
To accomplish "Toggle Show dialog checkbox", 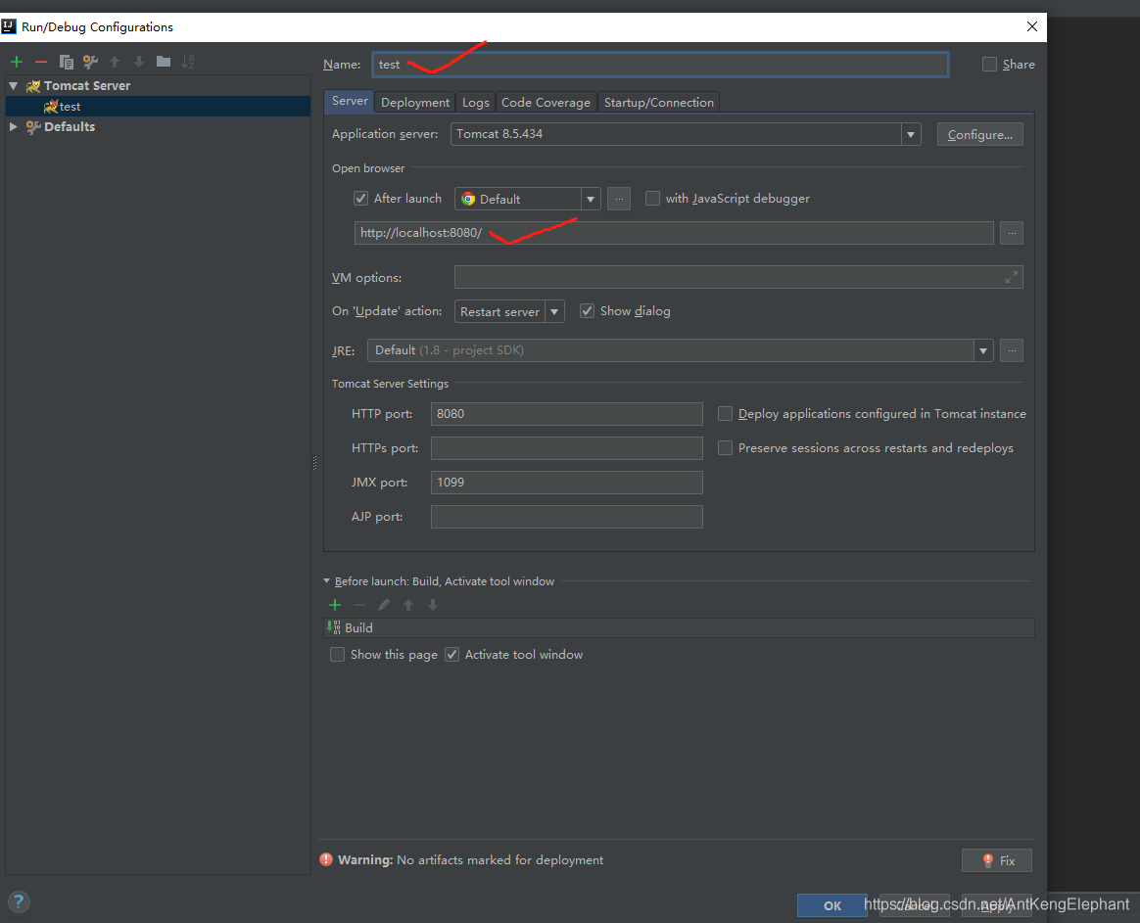I will pyautogui.click(x=587, y=311).
